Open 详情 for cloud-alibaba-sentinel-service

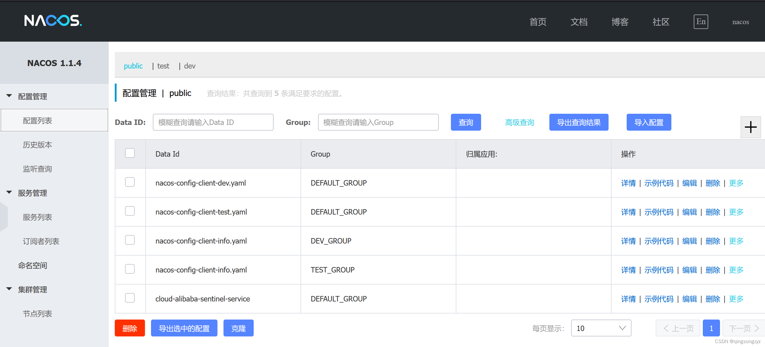point(628,299)
